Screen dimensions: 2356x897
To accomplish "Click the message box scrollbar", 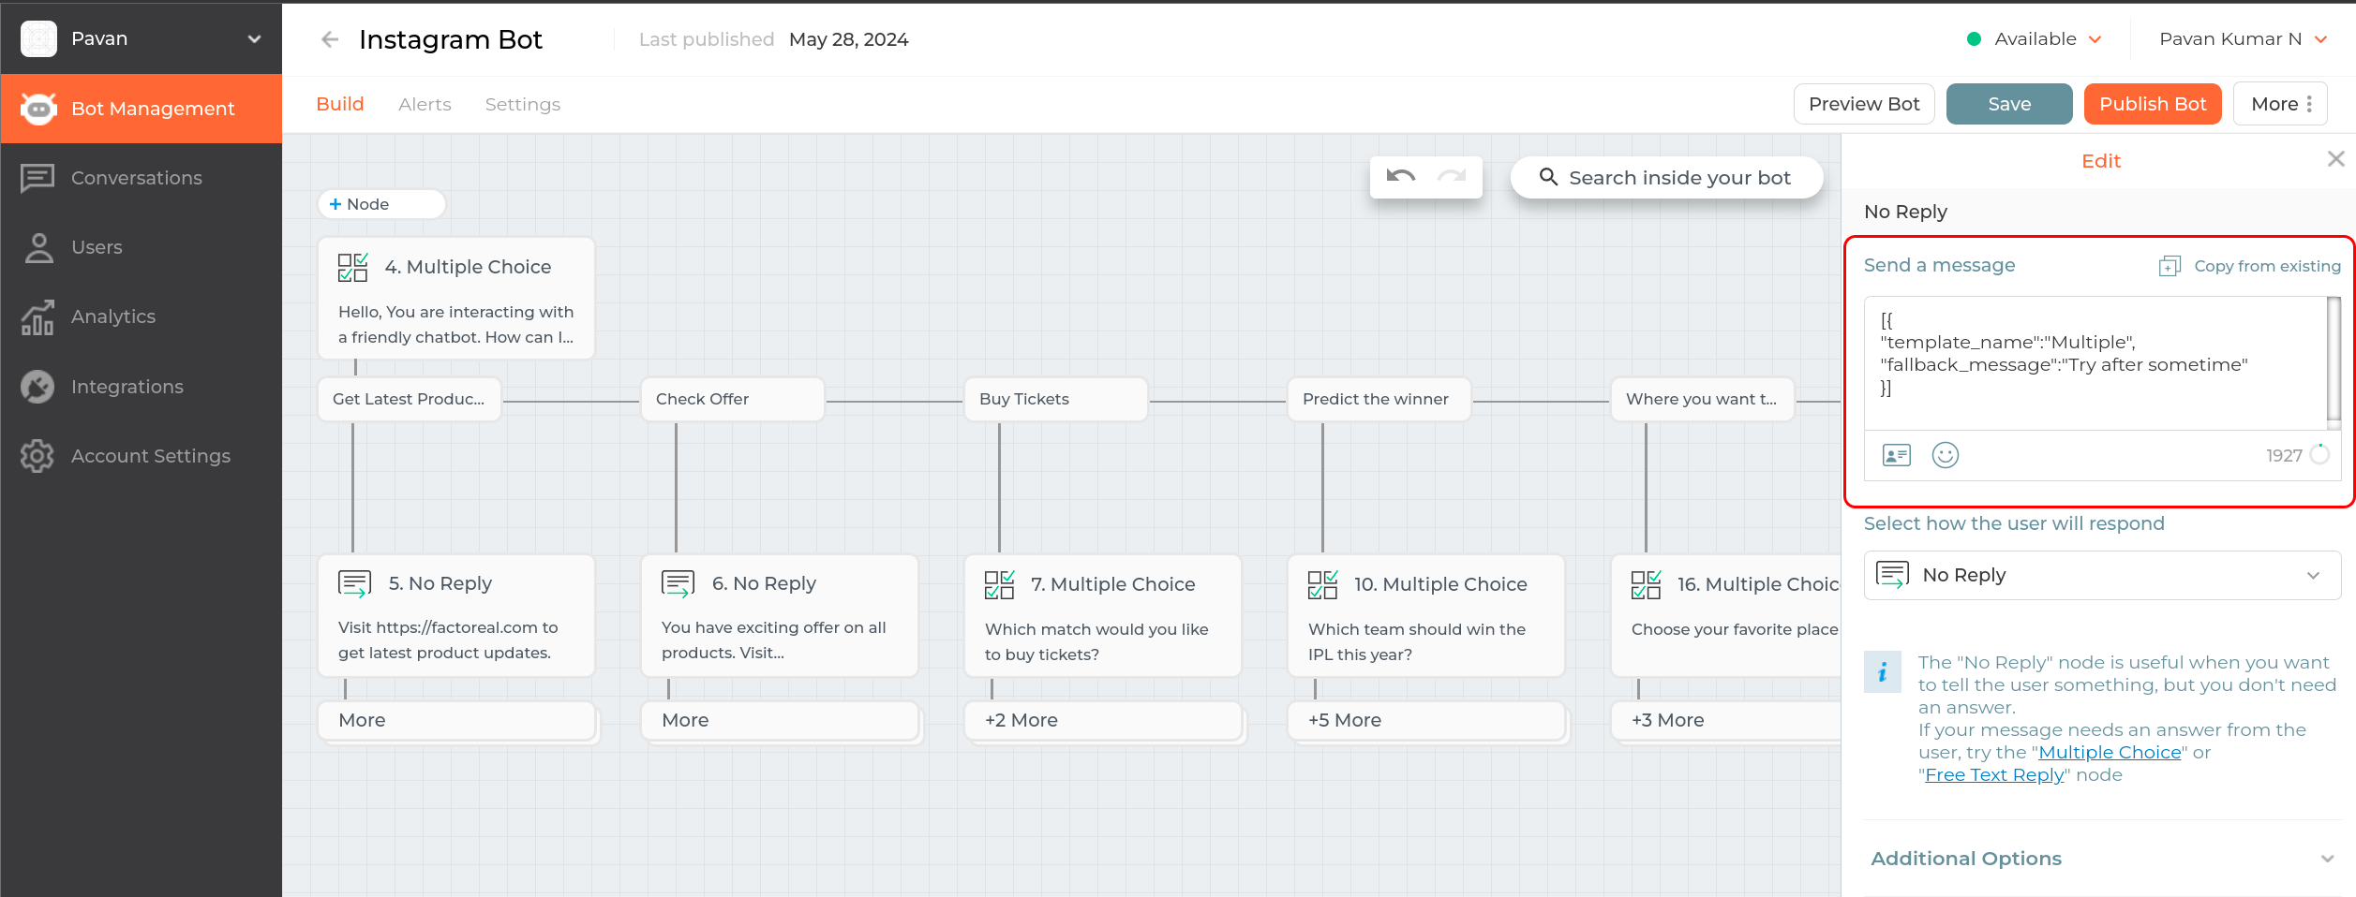I will coord(2333,360).
